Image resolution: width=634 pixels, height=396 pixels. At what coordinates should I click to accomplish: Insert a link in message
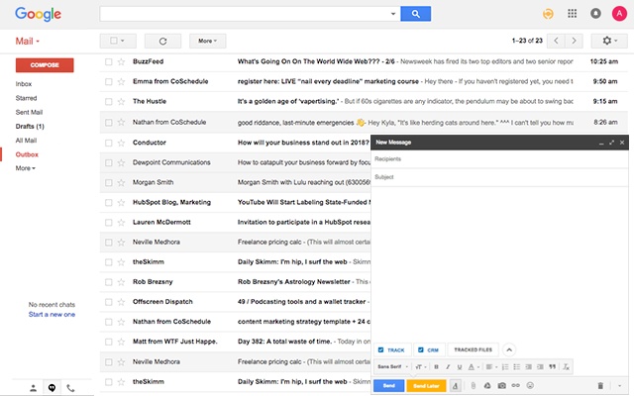515,385
